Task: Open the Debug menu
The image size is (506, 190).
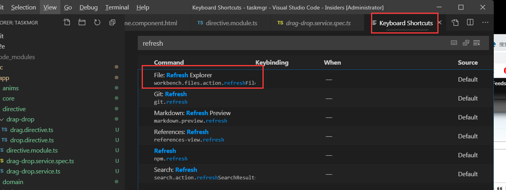Action: [x=88, y=7]
